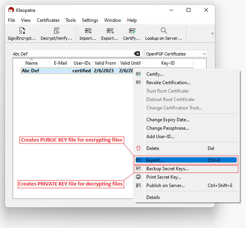246x228 pixels.
Task: Open the File menu
Action: [x=11, y=20]
